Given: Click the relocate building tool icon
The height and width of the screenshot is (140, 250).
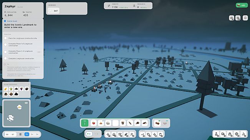Looking at the screenshot, I should 155,135.
